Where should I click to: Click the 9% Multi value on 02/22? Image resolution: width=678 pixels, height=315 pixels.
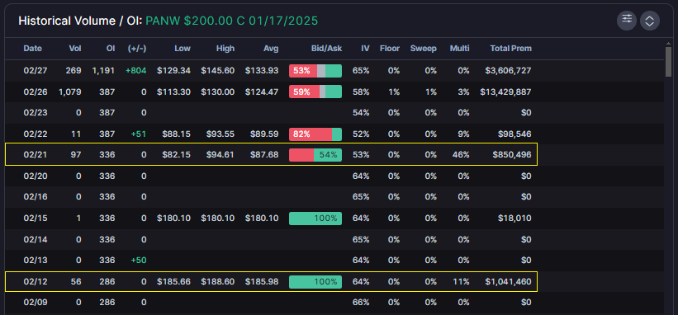(463, 134)
